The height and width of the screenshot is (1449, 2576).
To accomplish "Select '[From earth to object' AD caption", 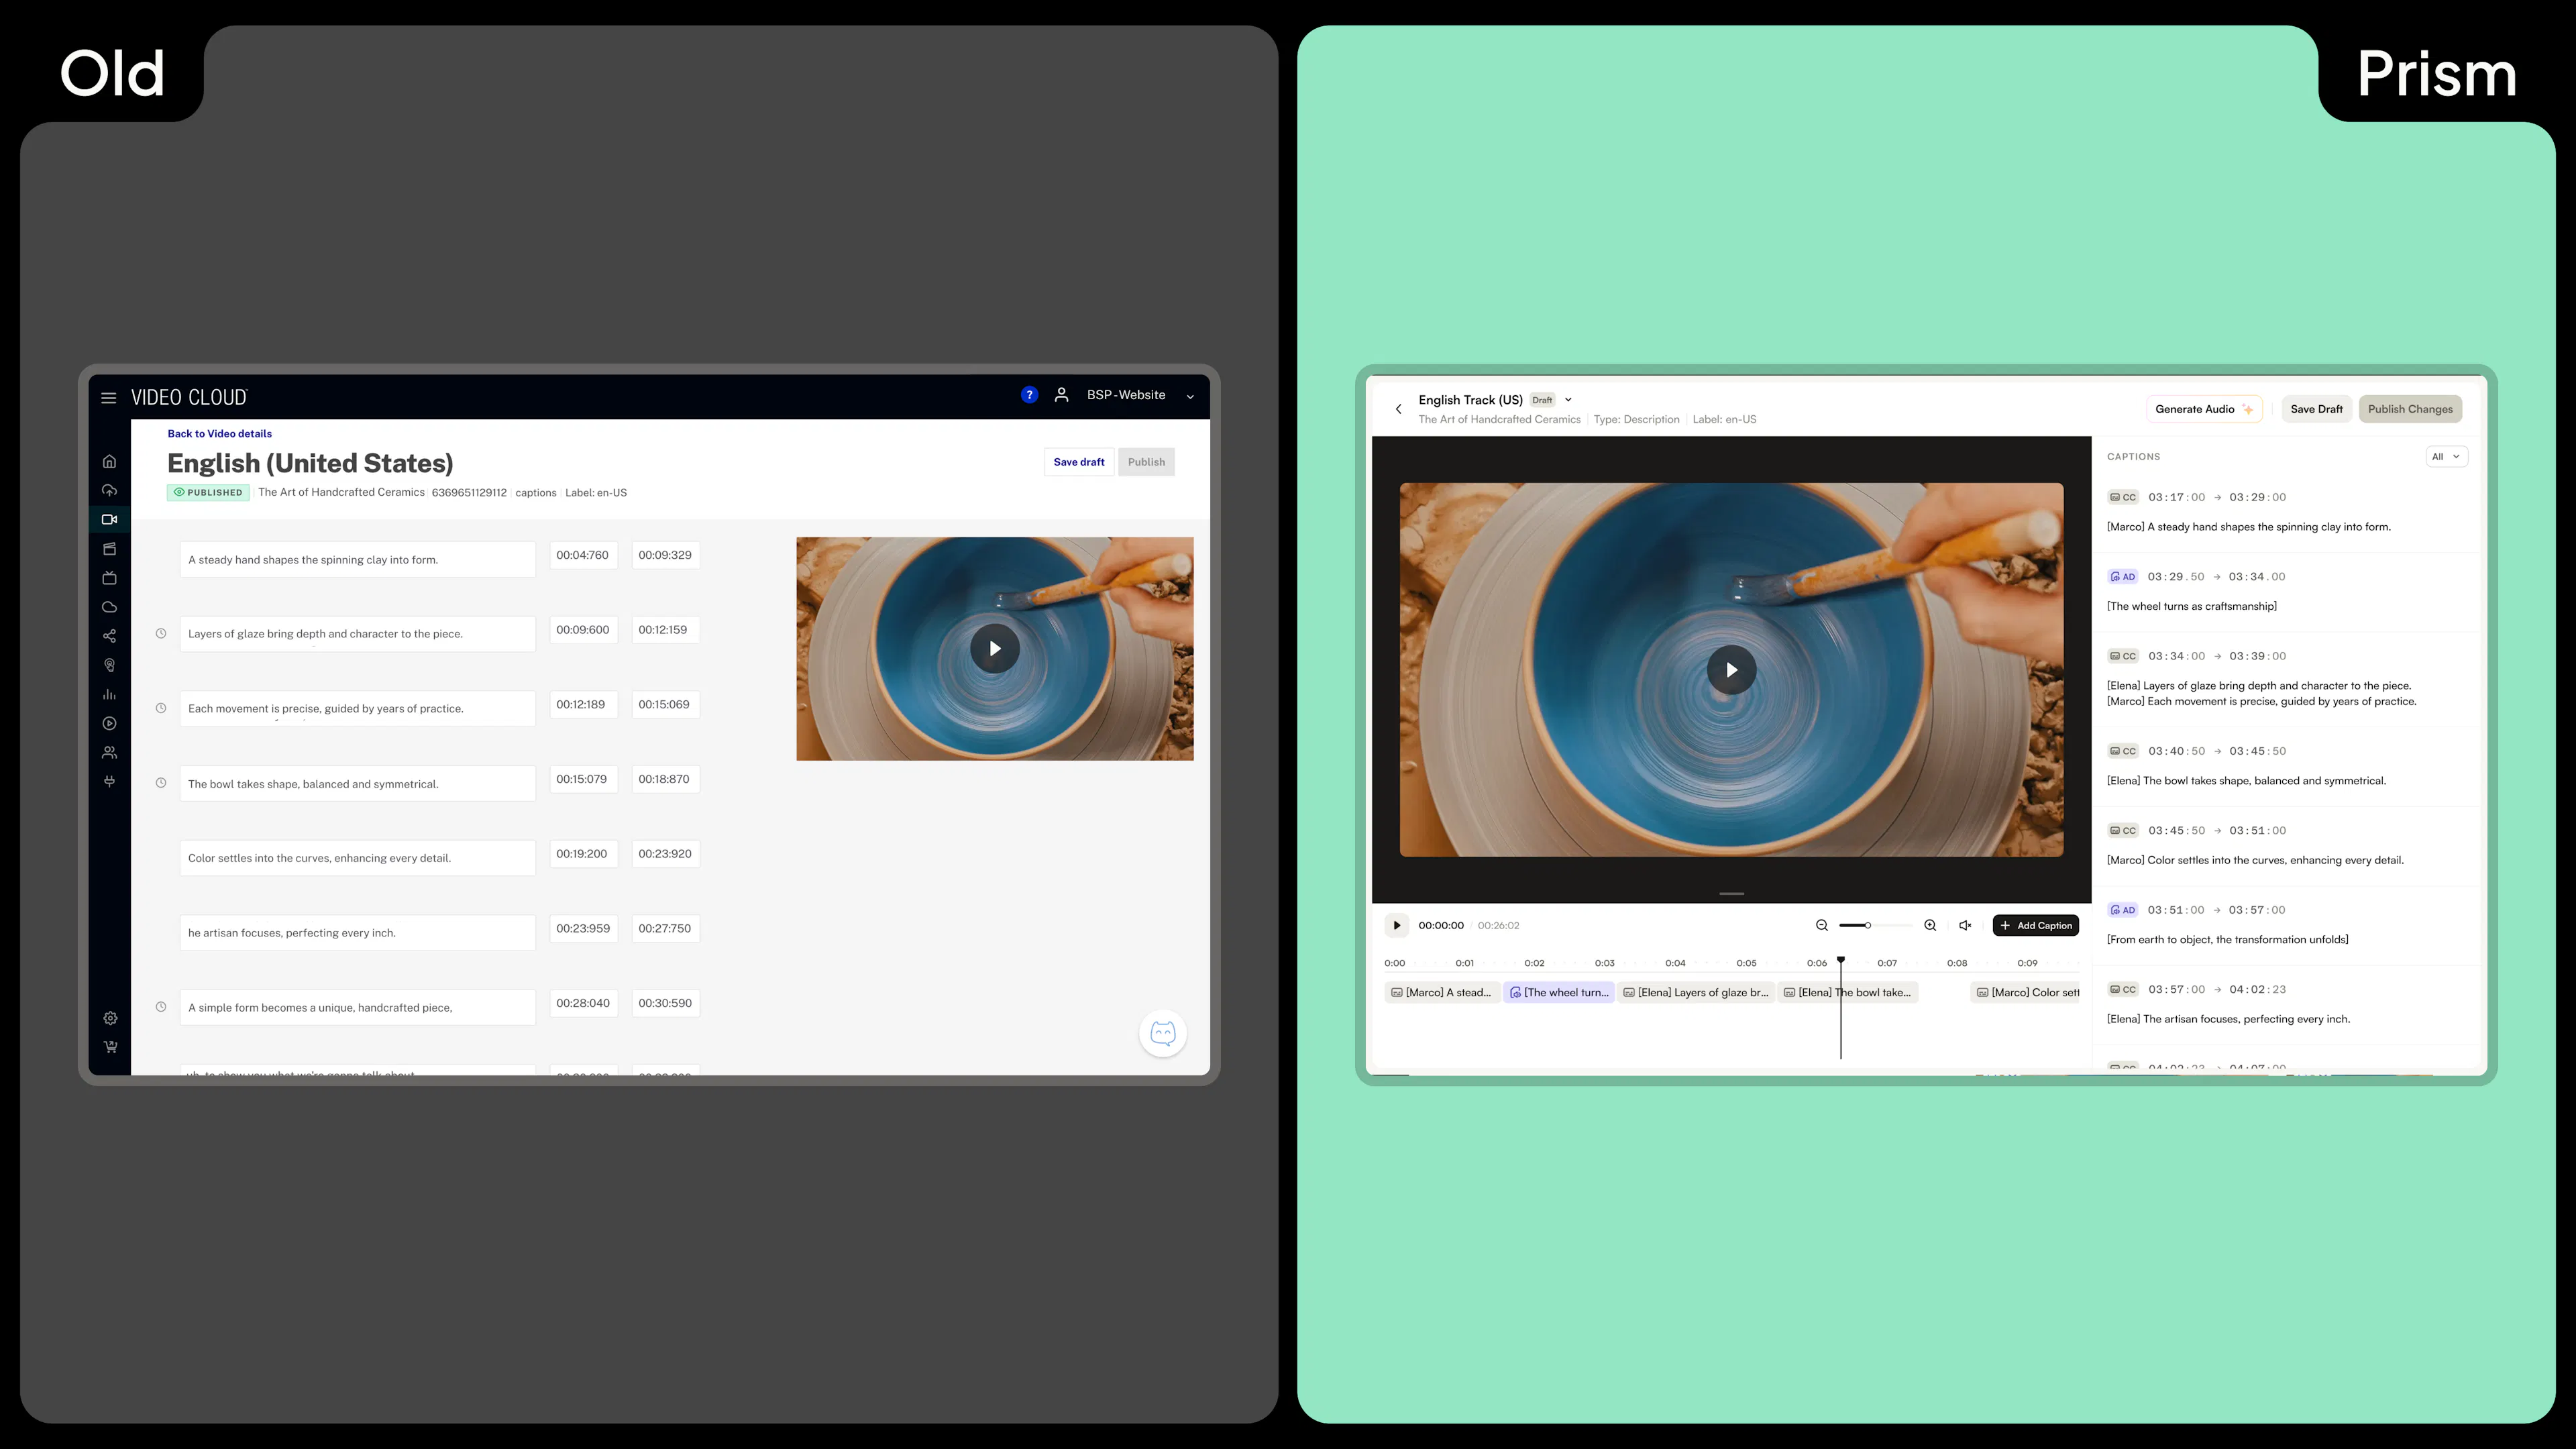I will tap(2227, 939).
